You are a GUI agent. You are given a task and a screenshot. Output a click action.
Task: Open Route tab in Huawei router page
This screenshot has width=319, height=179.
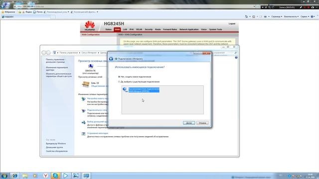(x=158, y=30)
